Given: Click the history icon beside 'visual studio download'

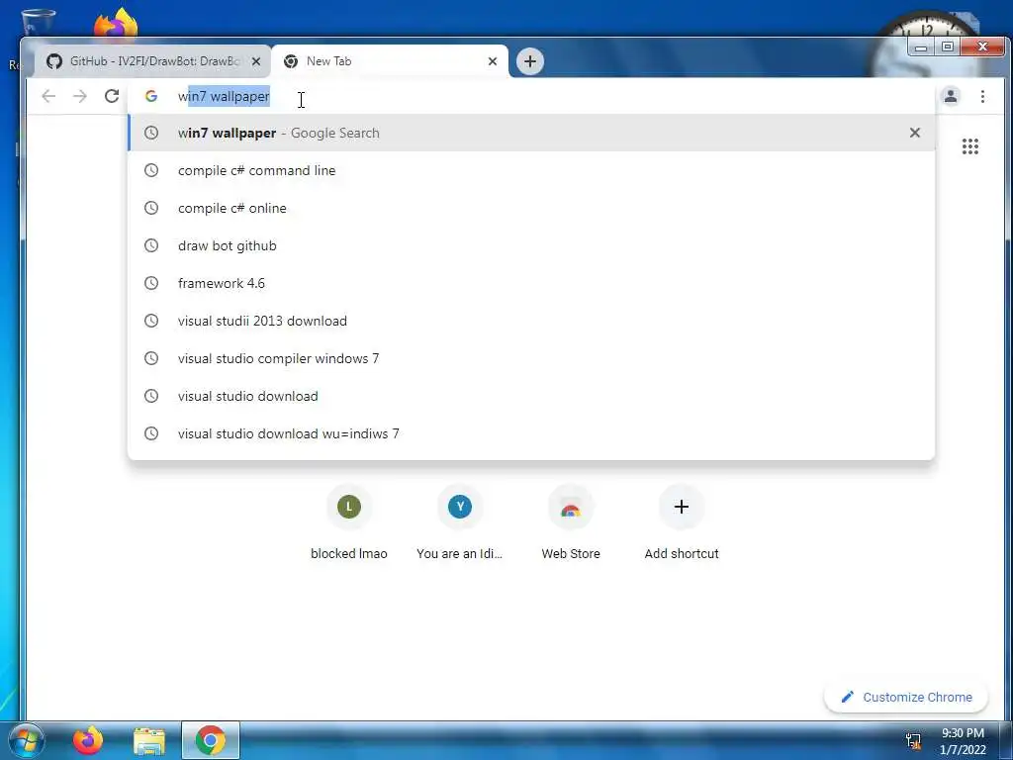Looking at the screenshot, I should [151, 396].
